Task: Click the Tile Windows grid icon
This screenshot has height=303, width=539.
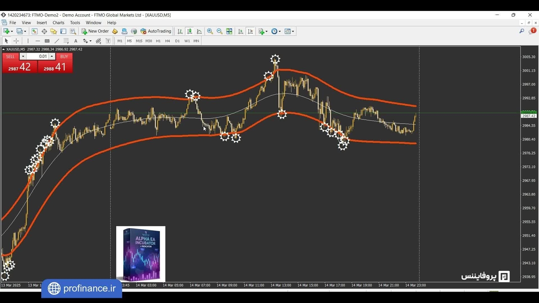Action: (229, 31)
